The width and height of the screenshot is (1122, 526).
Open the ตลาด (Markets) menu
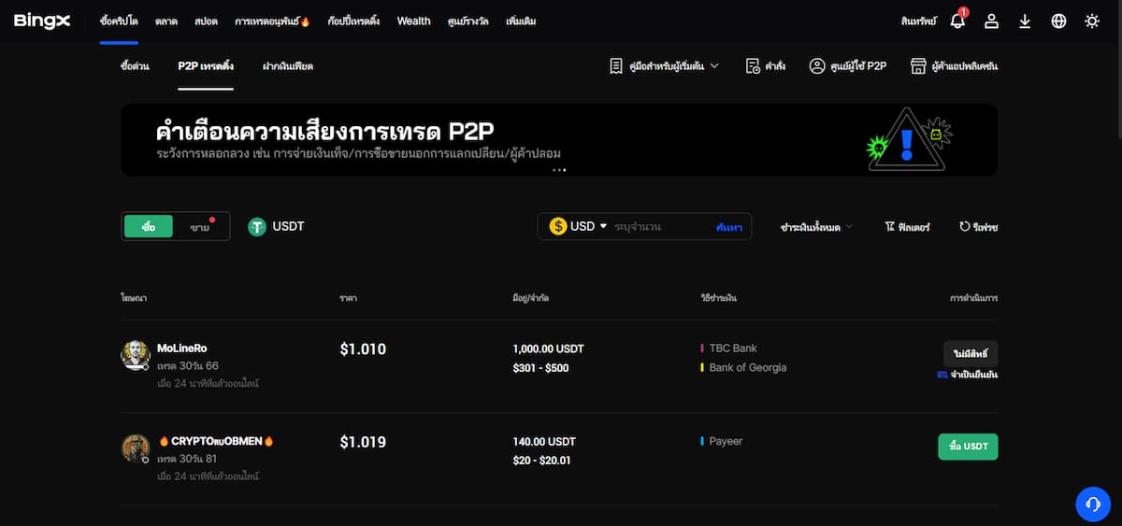coord(166,21)
